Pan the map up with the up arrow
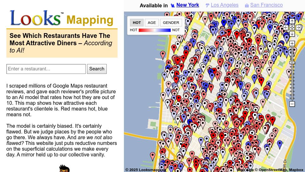 [x=292, y=21]
